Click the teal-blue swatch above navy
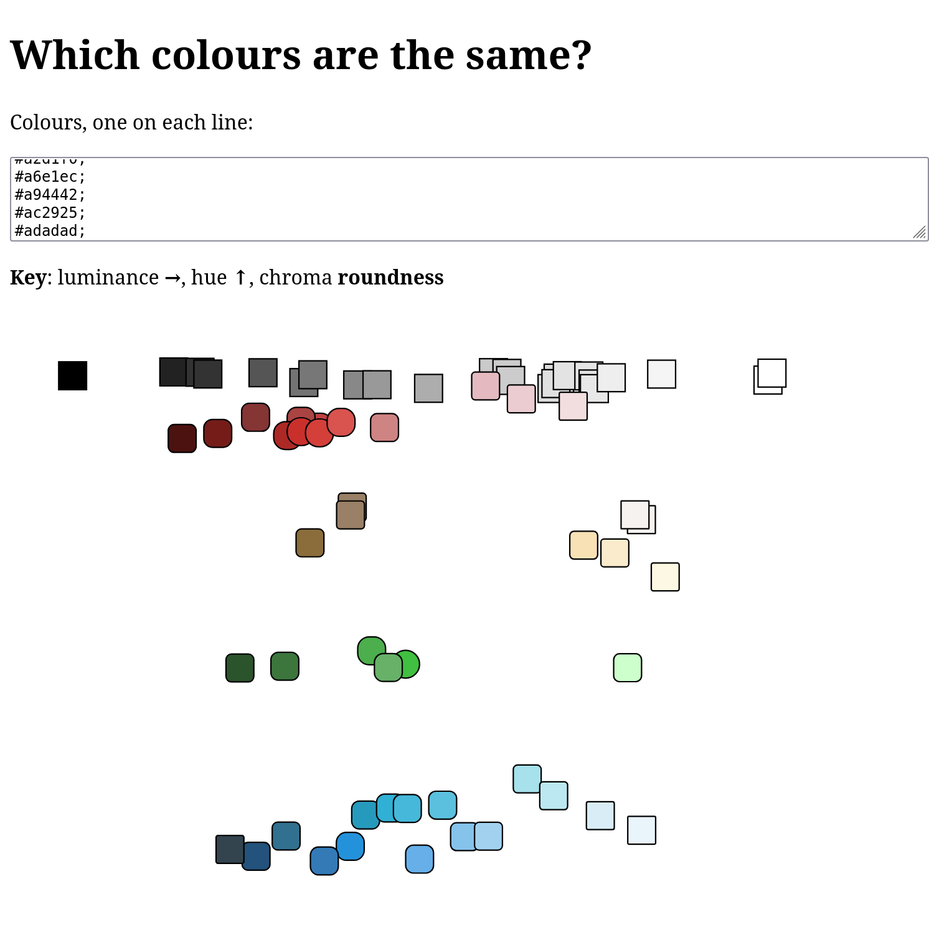Image resolution: width=929 pixels, height=940 pixels. pyautogui.click(x=286, y=836)
